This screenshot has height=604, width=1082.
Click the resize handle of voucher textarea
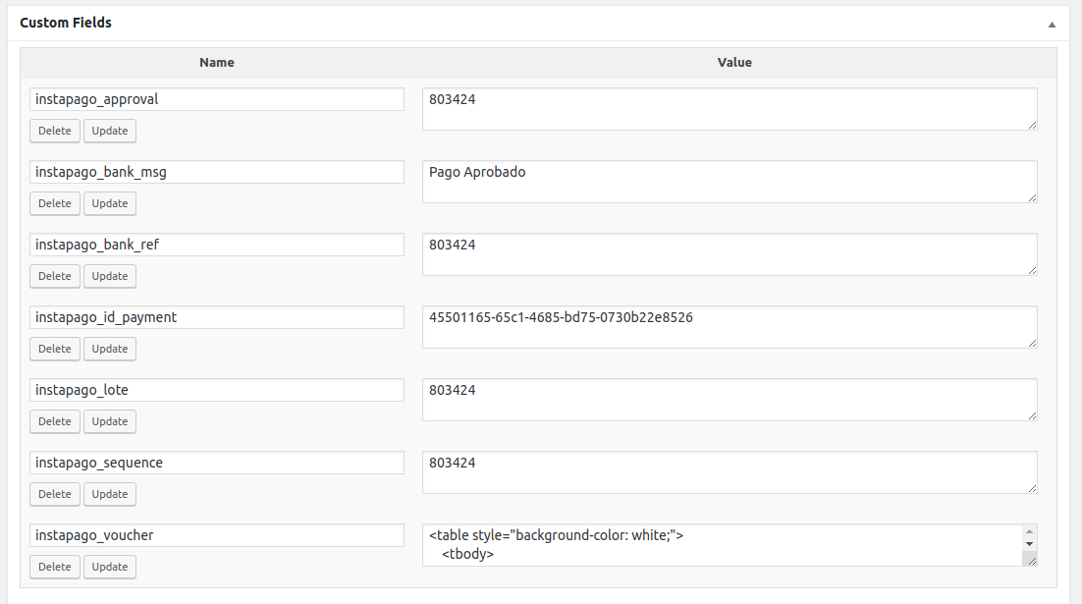coord(1030,560)
